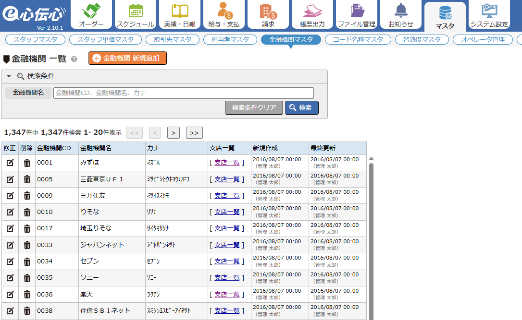Viewport: 522px width, 320px height.
Task: Go to next page of results
Action: click(x=174, y=133)
